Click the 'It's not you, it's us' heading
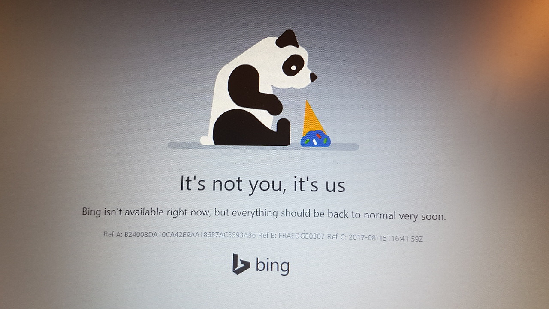The height and width of the screenshot is (309, 549). pos(262,184)
